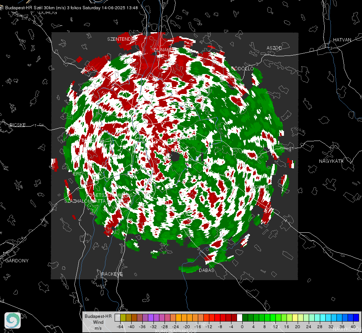
Task: Click the -8 legend value
Action: (x=220, y=327)
